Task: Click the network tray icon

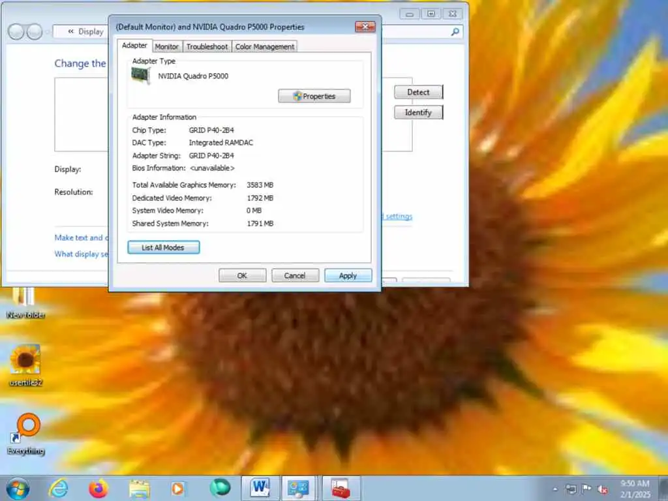Action: [570, 489]
